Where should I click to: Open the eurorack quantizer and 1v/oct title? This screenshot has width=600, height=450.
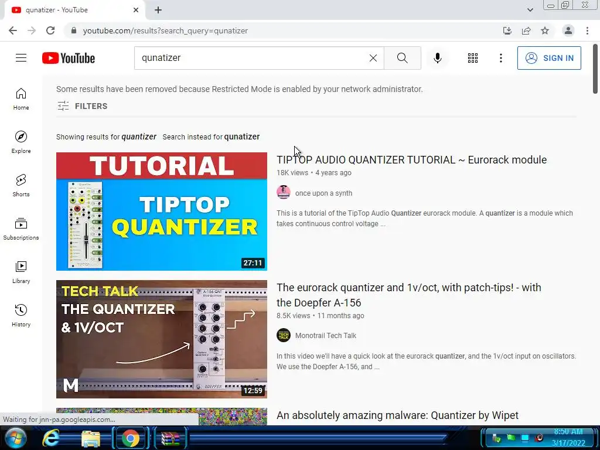point(408,295)
